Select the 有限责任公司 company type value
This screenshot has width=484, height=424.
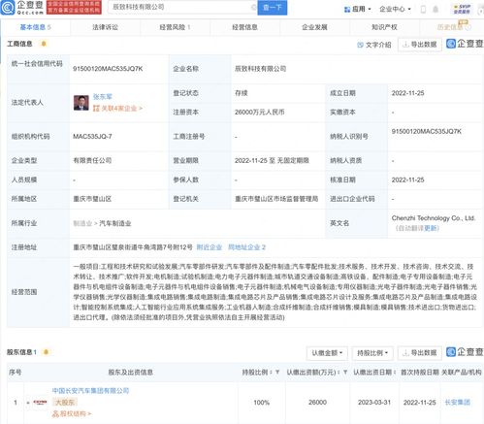point(92,160)
